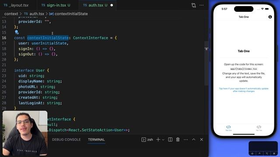This screenshot has height=157, width=280.
Task: Click createdAt field on line 27
Action: tap(28, 98)
